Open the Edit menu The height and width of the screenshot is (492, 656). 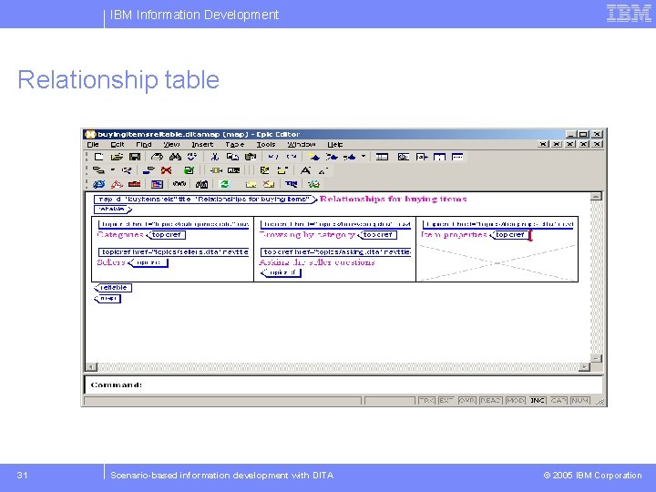coord(118,144)
